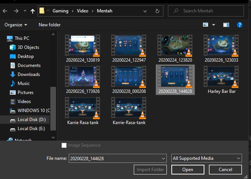251x179 pixels.
Task: Change the view layout icon
Action: click(x=206, y=25)
